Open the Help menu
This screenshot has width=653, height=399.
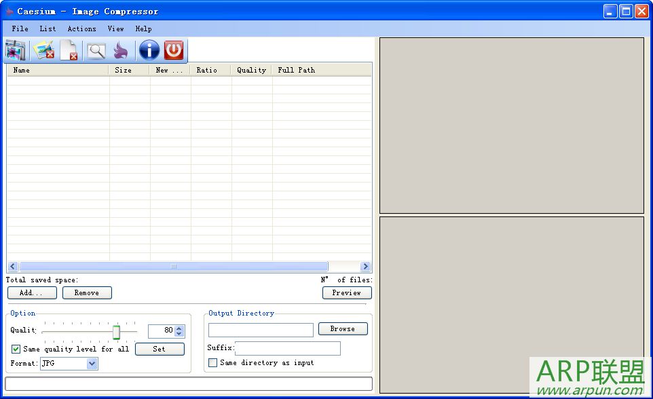[x=143, y=28]
